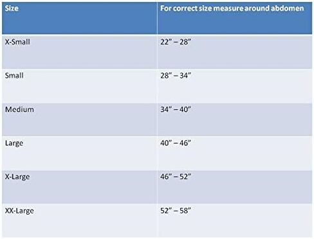Image resolution: width=314 pixels, height=239 pixels.
Task: Click the 52" – 58" measurement
Action: click(x=176, y=211)
